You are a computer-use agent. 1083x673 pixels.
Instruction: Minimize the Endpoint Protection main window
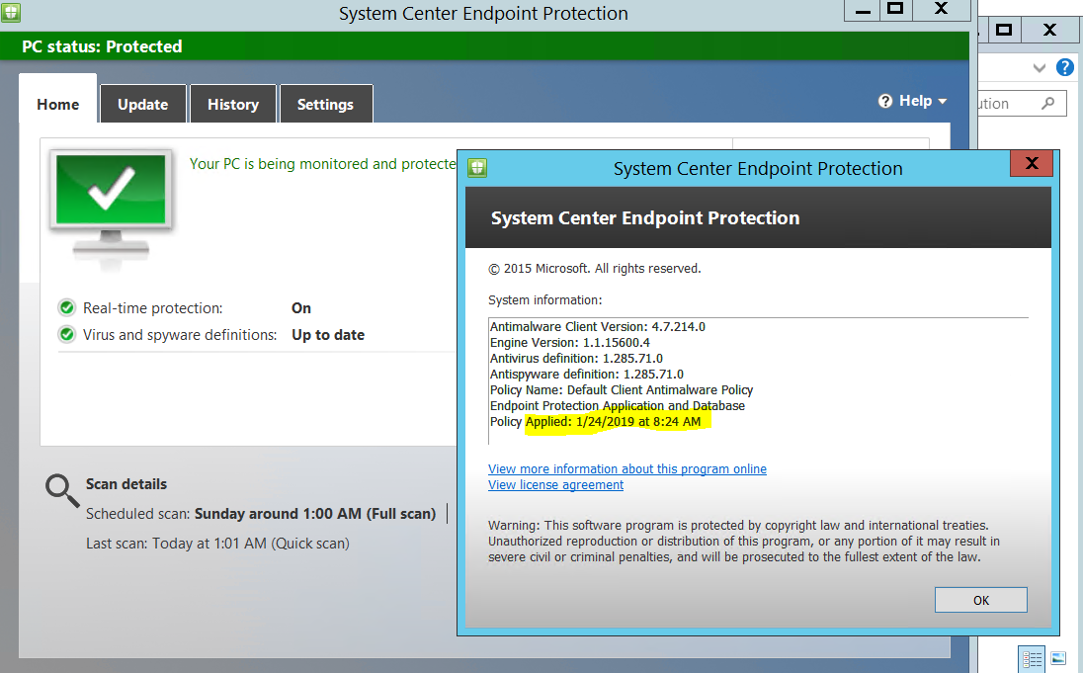coord(863,10)
